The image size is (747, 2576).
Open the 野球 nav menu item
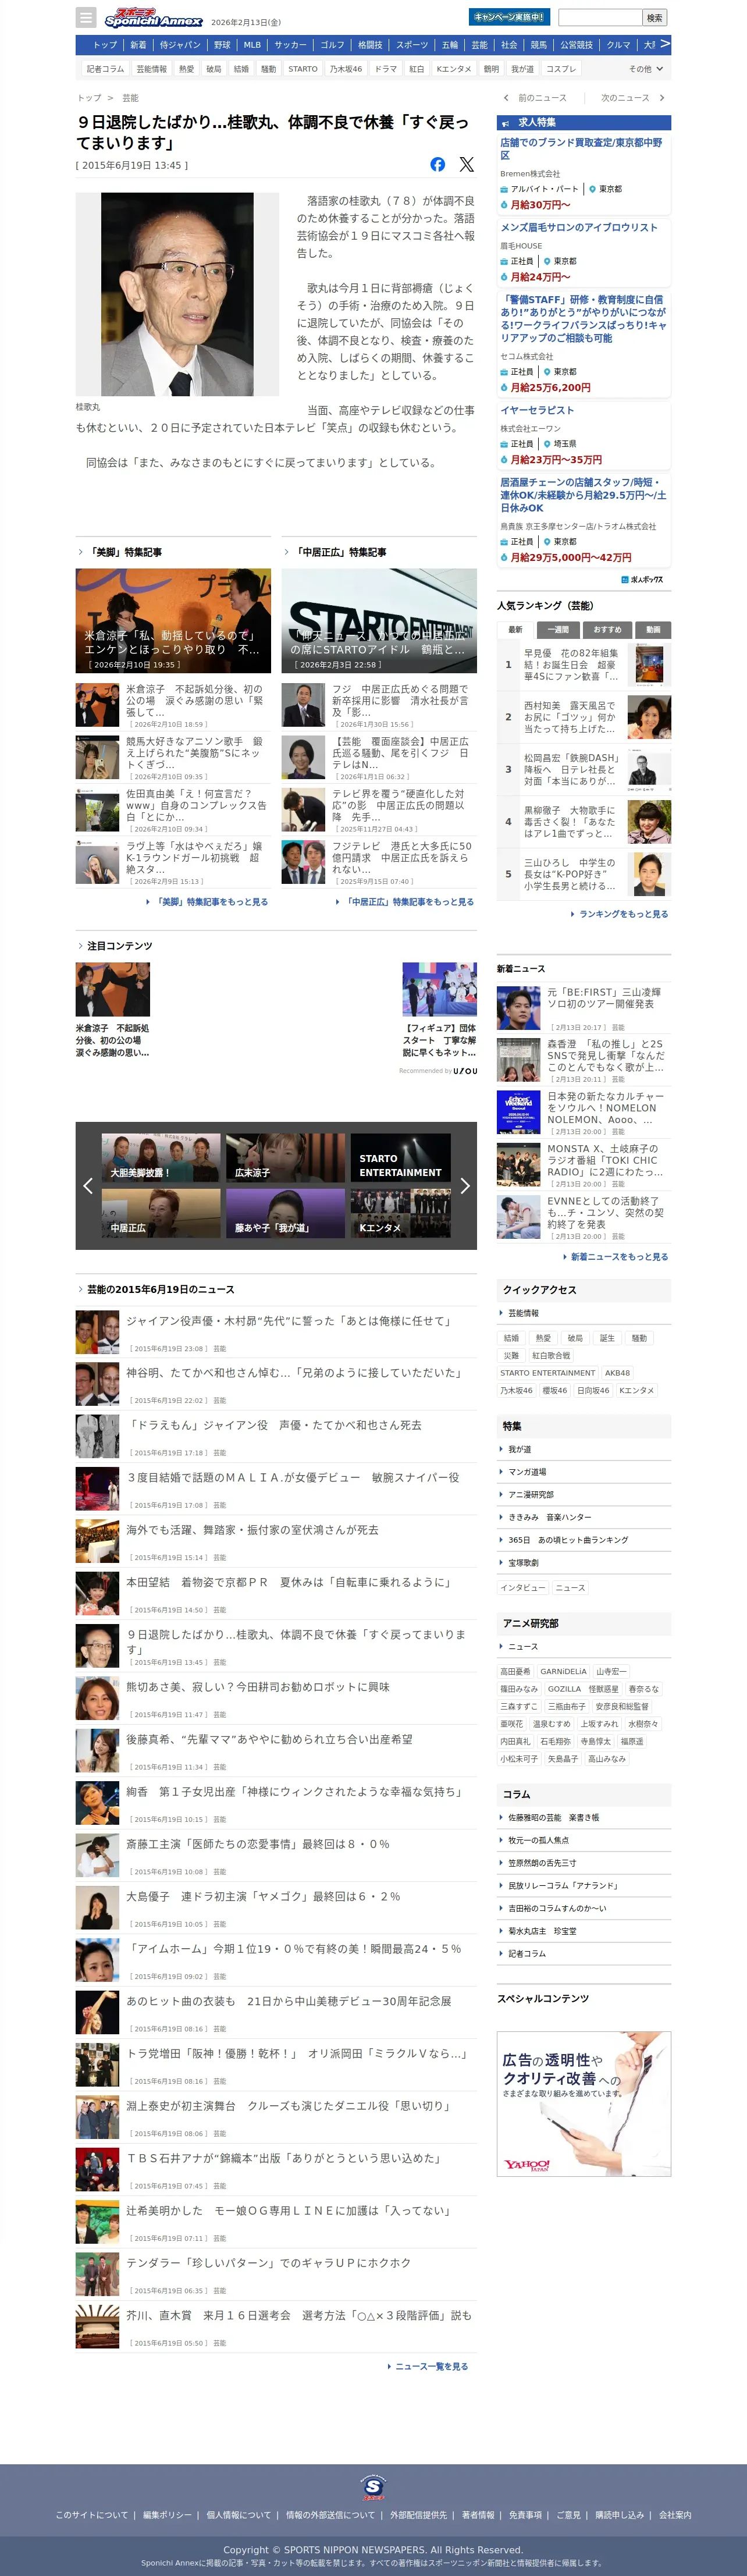[x=223, y=45]
